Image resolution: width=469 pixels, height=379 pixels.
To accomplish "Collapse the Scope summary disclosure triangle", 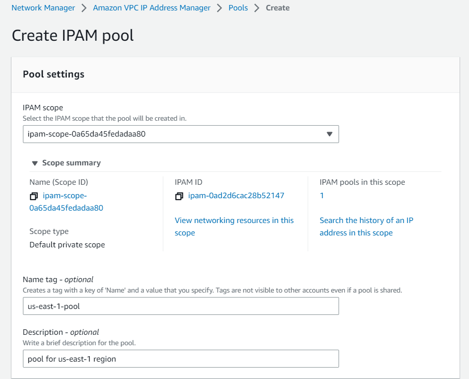I will pos(35,163).
